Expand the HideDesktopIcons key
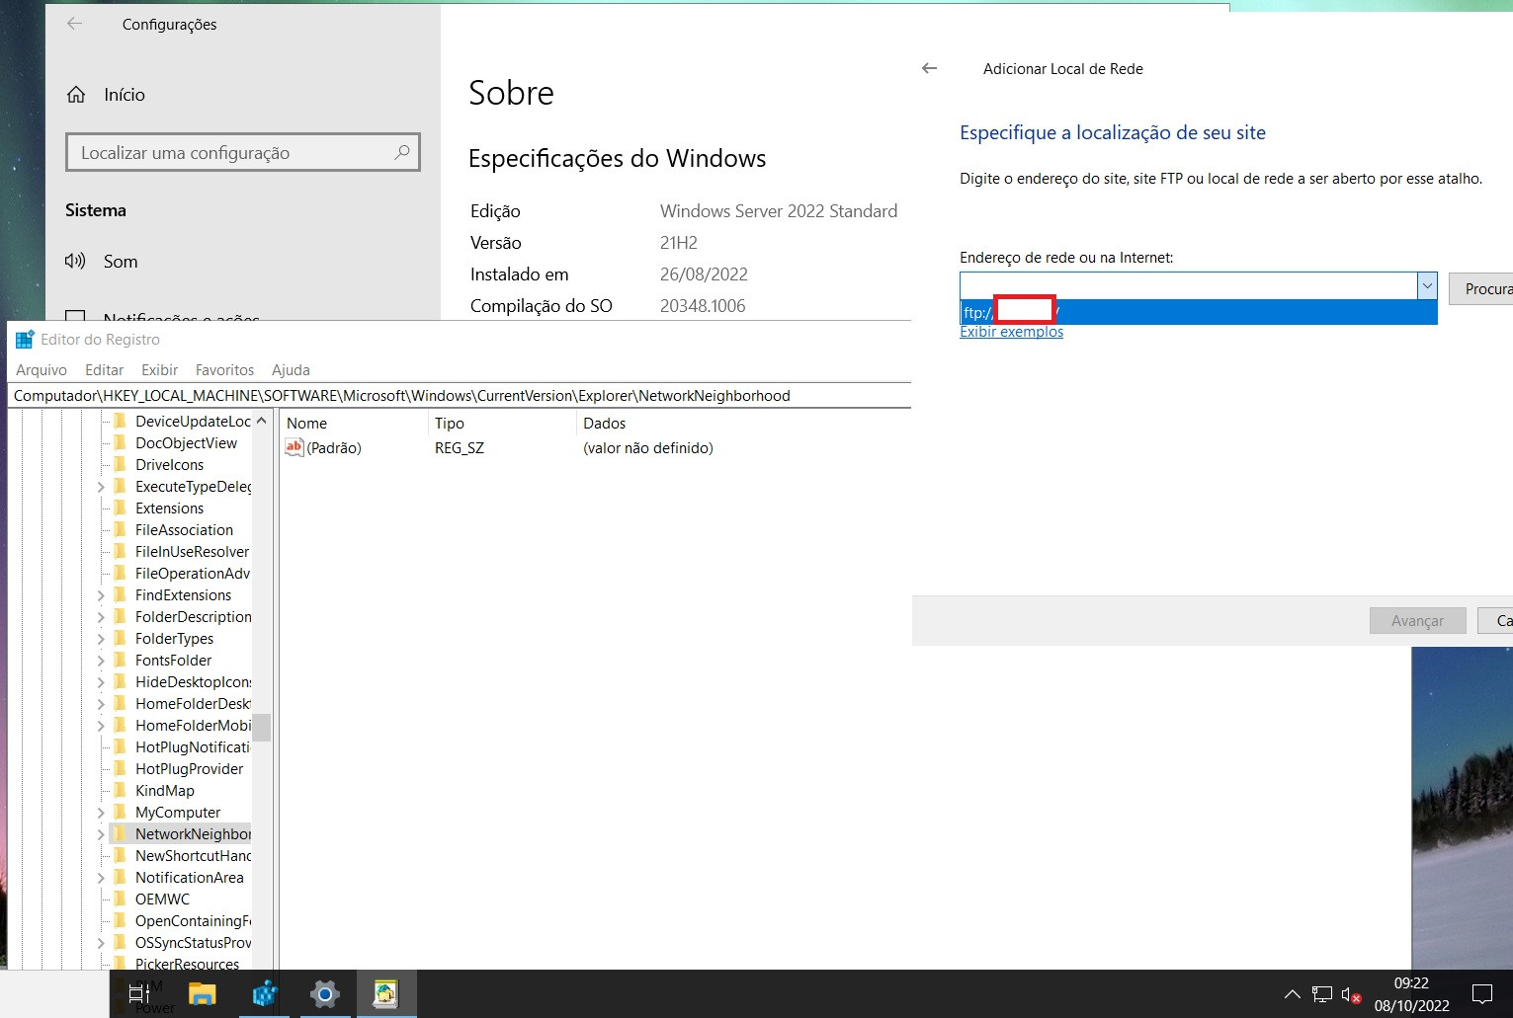 [x=101, y=682]
